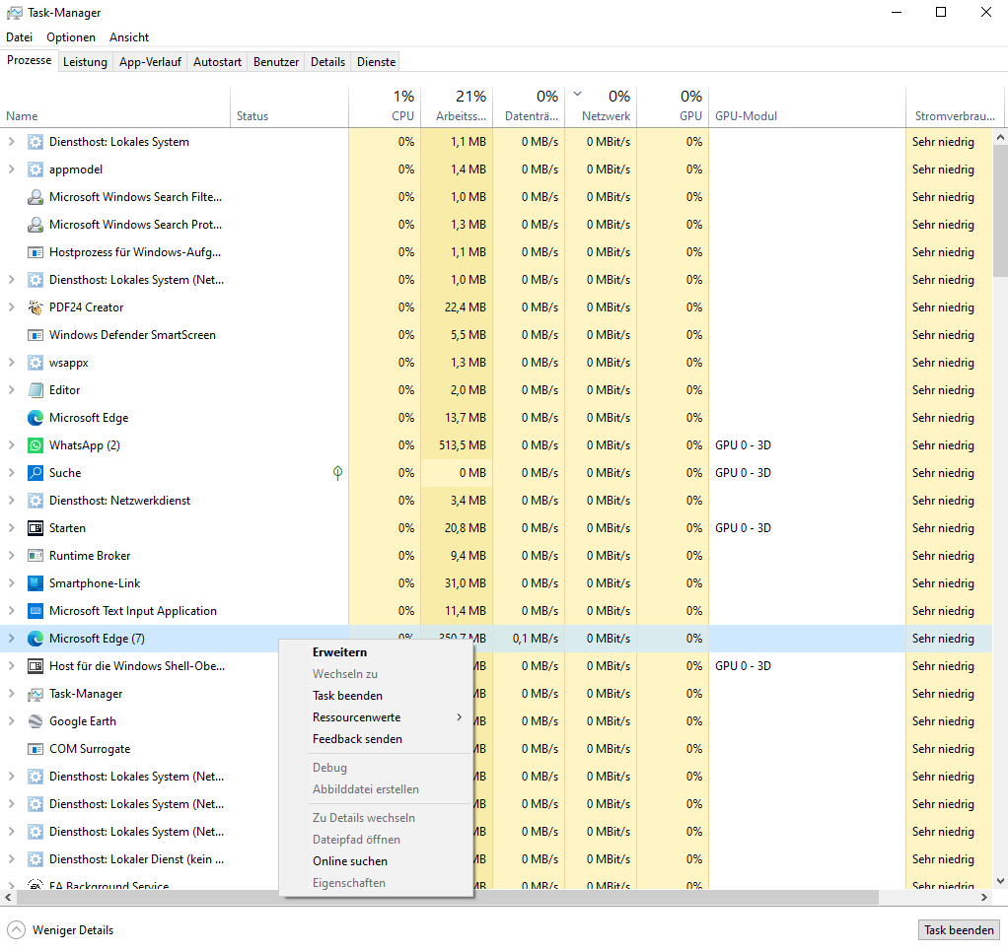Expand the Editor process row
1008x952 pixels.
point(11,390)
